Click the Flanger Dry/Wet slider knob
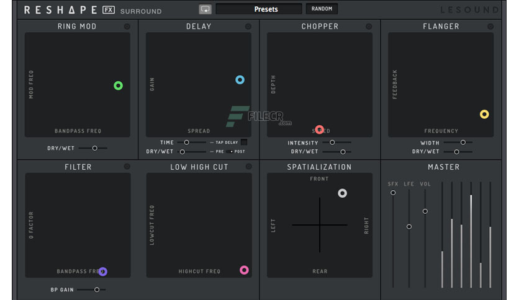 pyautogui.click(x=456, y=152)
